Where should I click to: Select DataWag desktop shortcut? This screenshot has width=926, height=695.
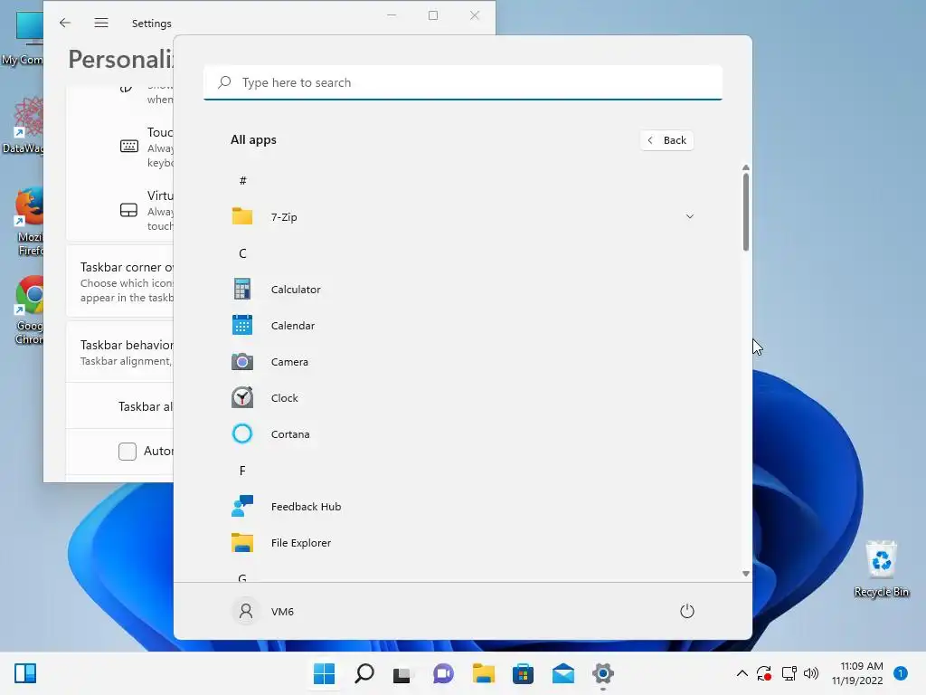point(24,125)
